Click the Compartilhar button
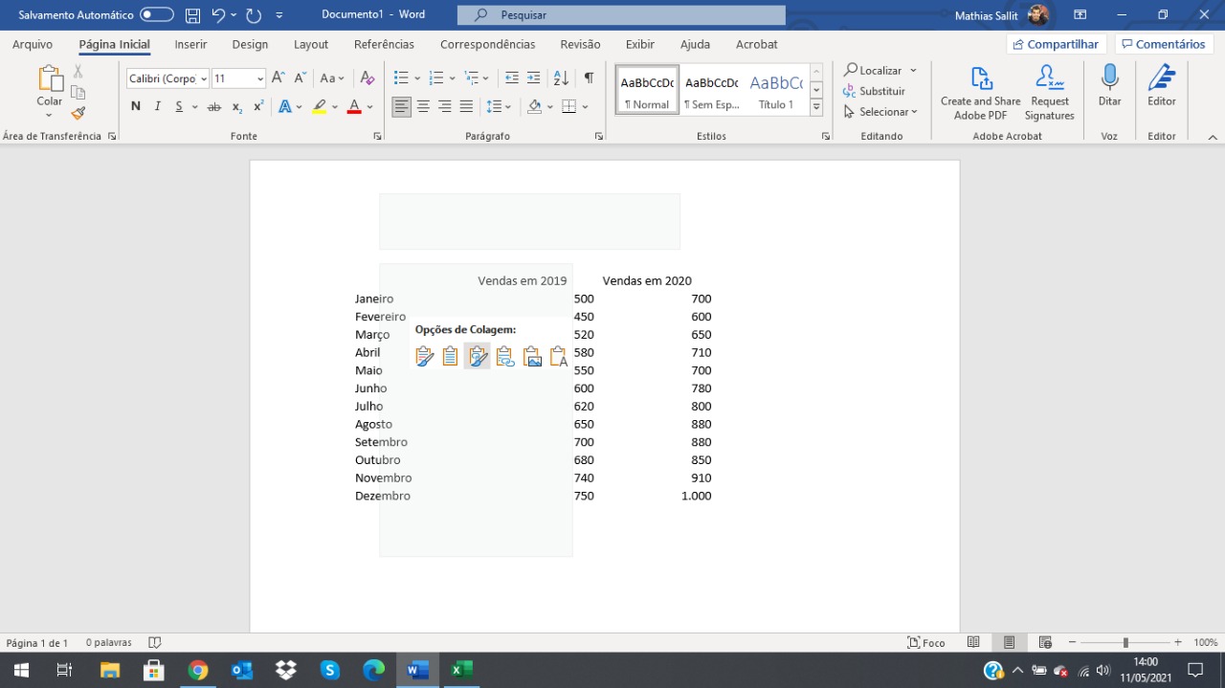 coord(1057,45)
